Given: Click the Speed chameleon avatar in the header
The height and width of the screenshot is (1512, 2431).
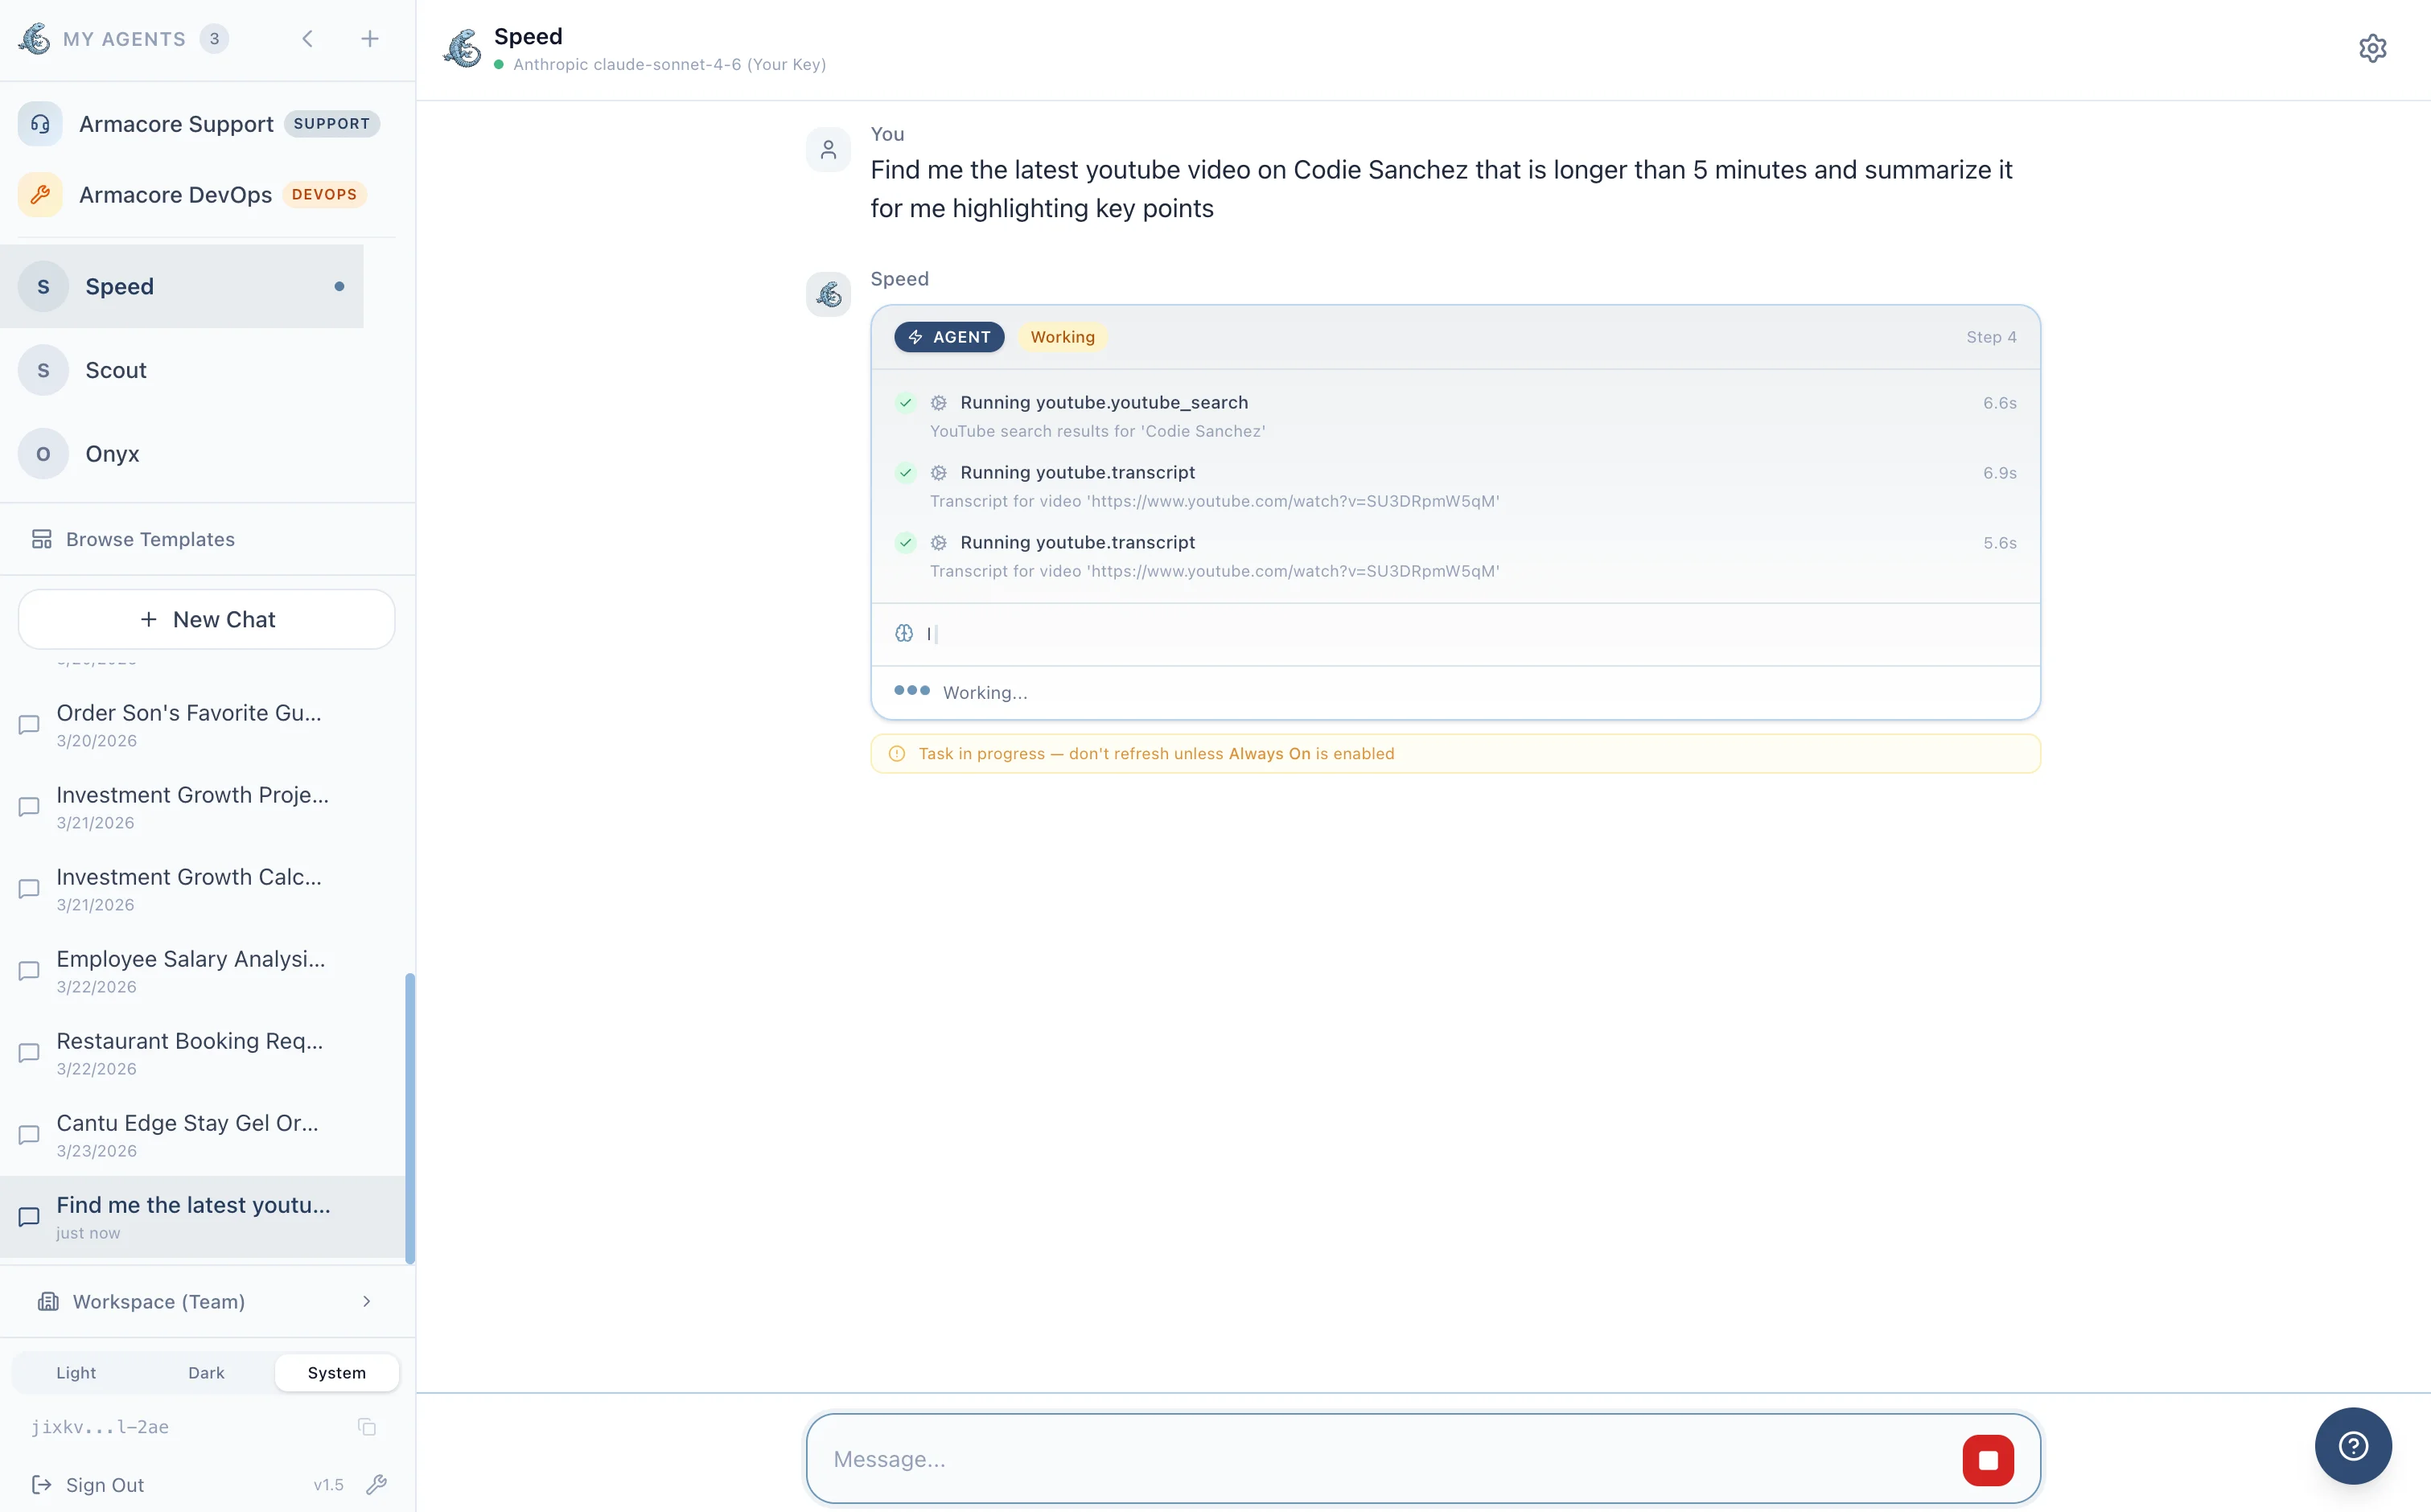Looking at the screenshot, I should [462, 47].
